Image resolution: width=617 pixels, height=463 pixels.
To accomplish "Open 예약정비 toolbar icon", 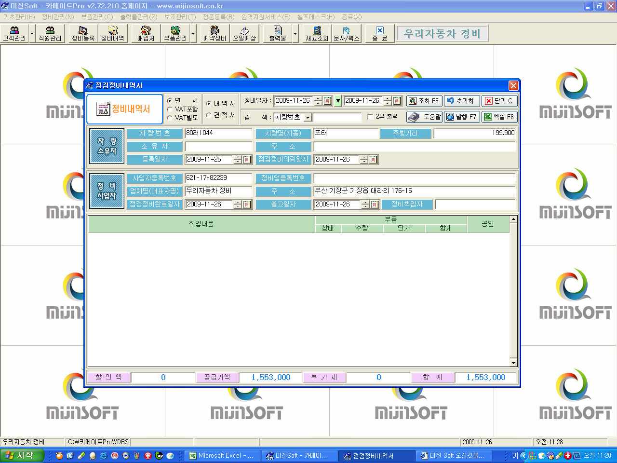I will coord(215,34).
